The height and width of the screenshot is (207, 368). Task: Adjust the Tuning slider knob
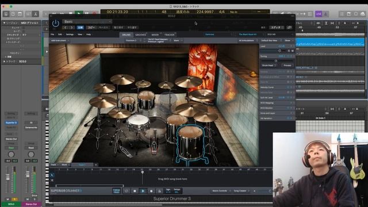click(x=276, y=61)
